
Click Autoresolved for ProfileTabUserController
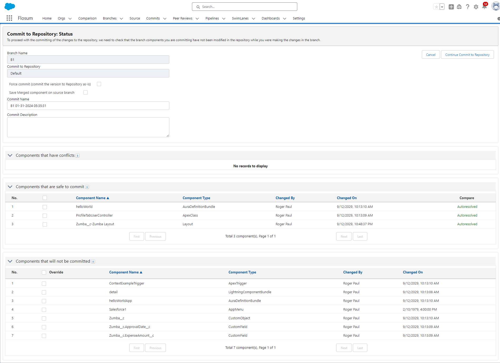tap(467, 215)
